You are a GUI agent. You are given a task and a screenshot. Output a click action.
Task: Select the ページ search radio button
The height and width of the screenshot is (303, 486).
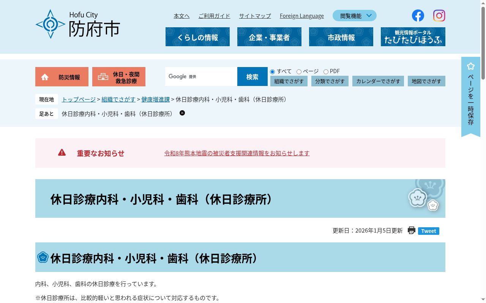click(299, 72)
